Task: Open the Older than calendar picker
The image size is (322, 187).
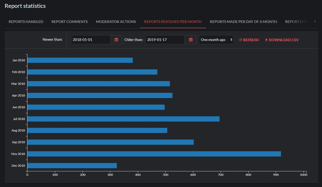Action: coord(191,40)
